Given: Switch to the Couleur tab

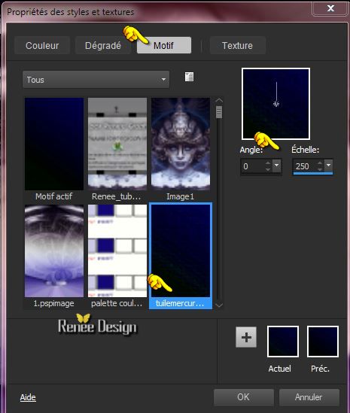Looking at the screenshot, I should [42, 46].
